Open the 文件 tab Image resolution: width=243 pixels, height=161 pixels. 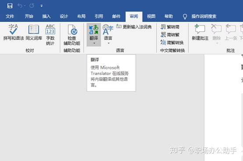[x=10, y=16]
